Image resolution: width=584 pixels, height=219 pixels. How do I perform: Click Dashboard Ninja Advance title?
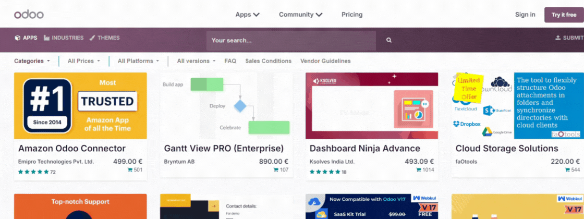[x=365, y=148]
